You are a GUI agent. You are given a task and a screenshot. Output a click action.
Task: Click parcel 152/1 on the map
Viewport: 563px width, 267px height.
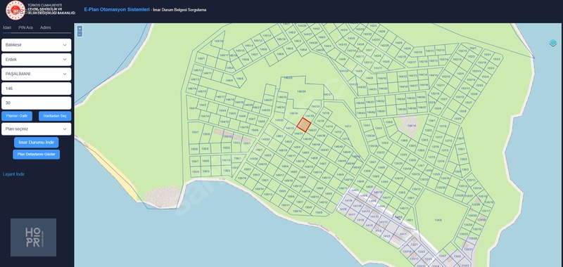(472, 48)
